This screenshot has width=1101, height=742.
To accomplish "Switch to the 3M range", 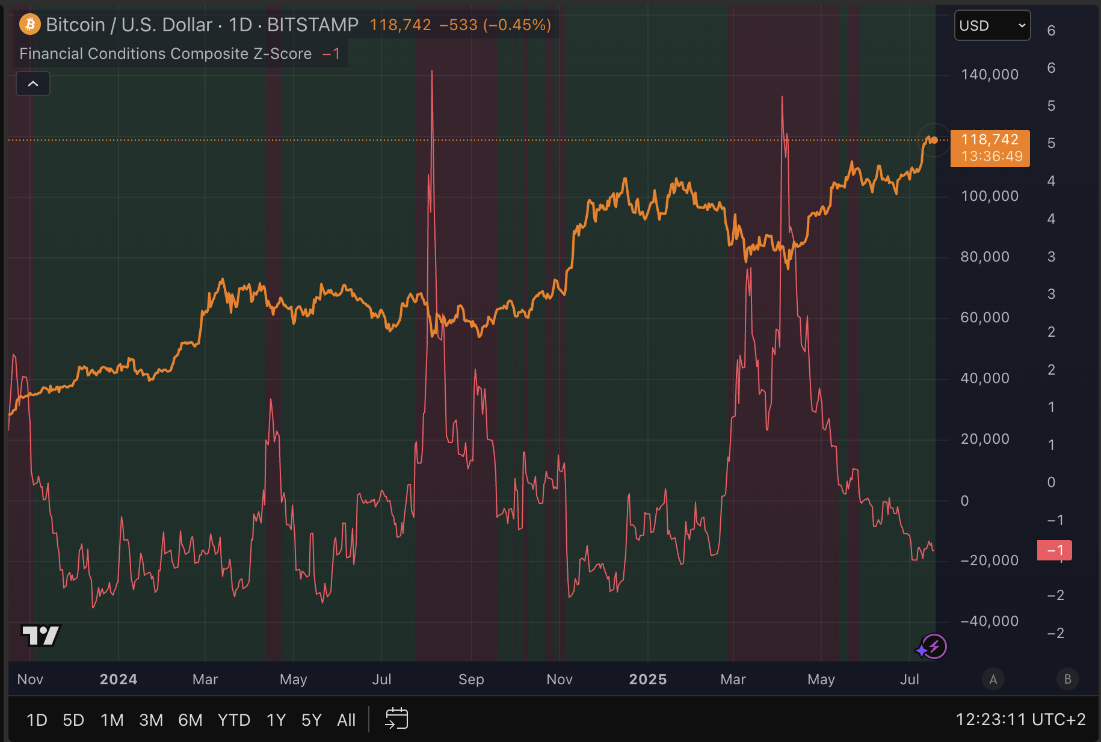I will pyautogui.click(x=151, y=720).
